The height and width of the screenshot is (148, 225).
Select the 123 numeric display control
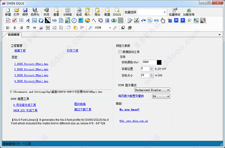(54, 20)
